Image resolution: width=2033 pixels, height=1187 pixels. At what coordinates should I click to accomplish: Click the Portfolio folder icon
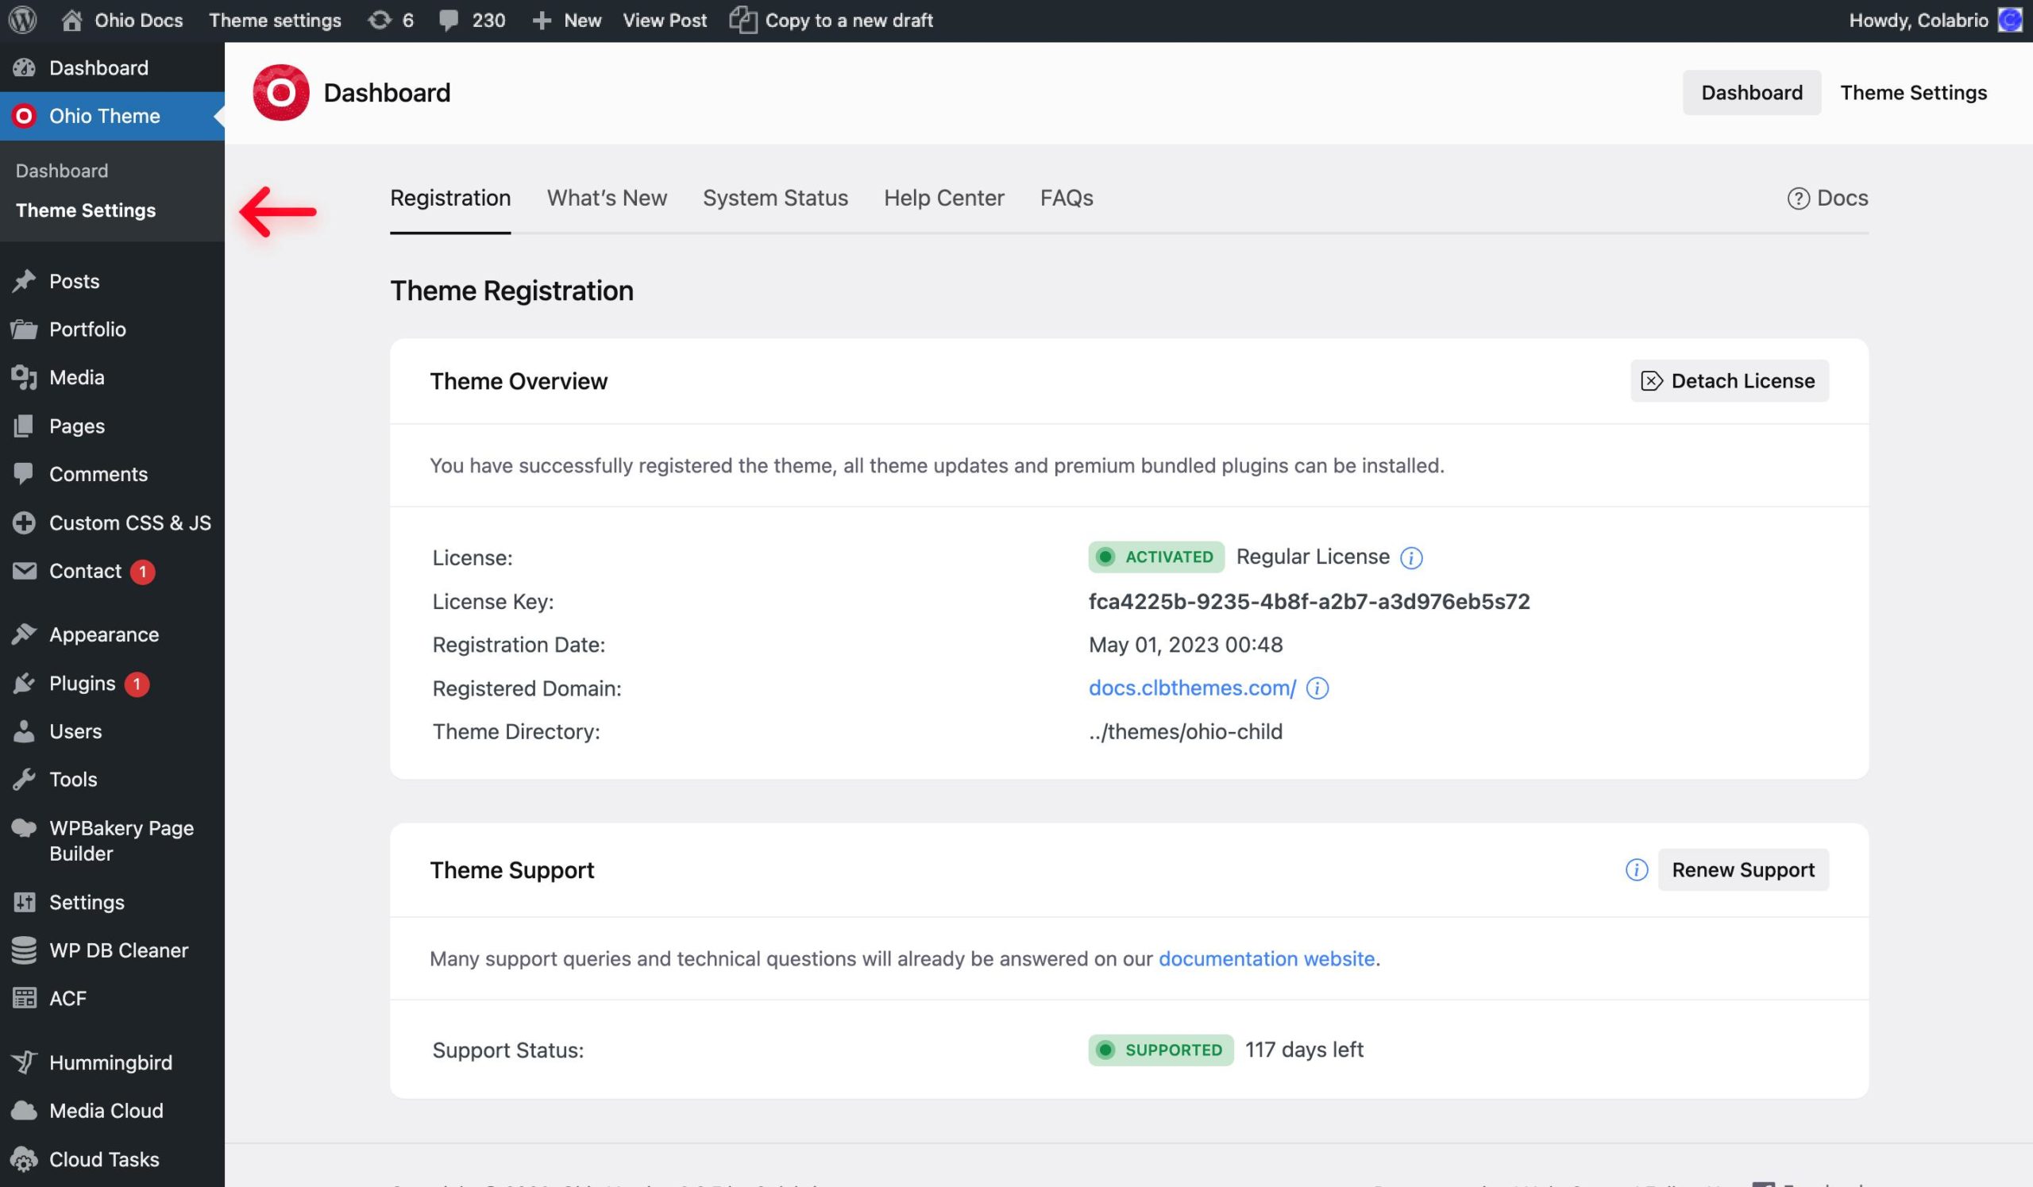24,329
